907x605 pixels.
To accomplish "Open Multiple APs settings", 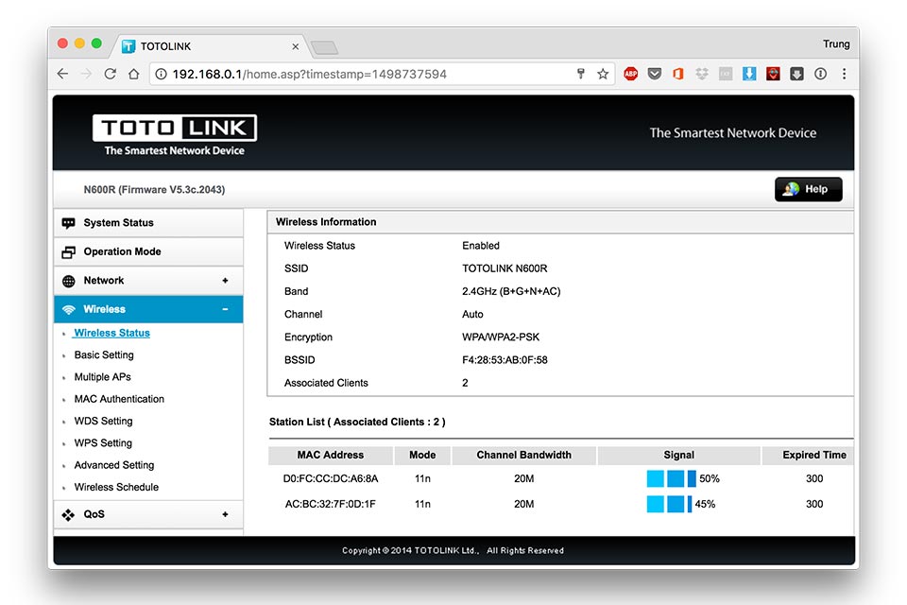I will [102, 377].
